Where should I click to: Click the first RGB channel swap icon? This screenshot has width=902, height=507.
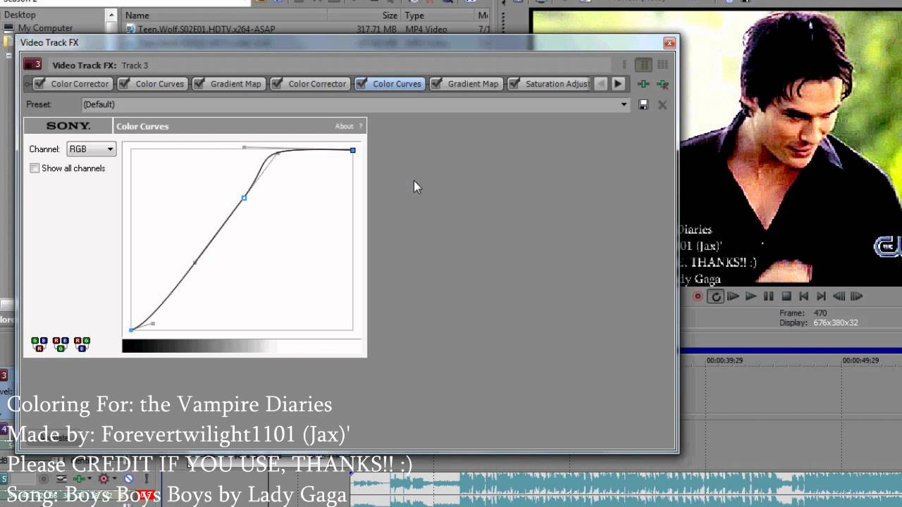pyautogui.click(x=39, y=344)
